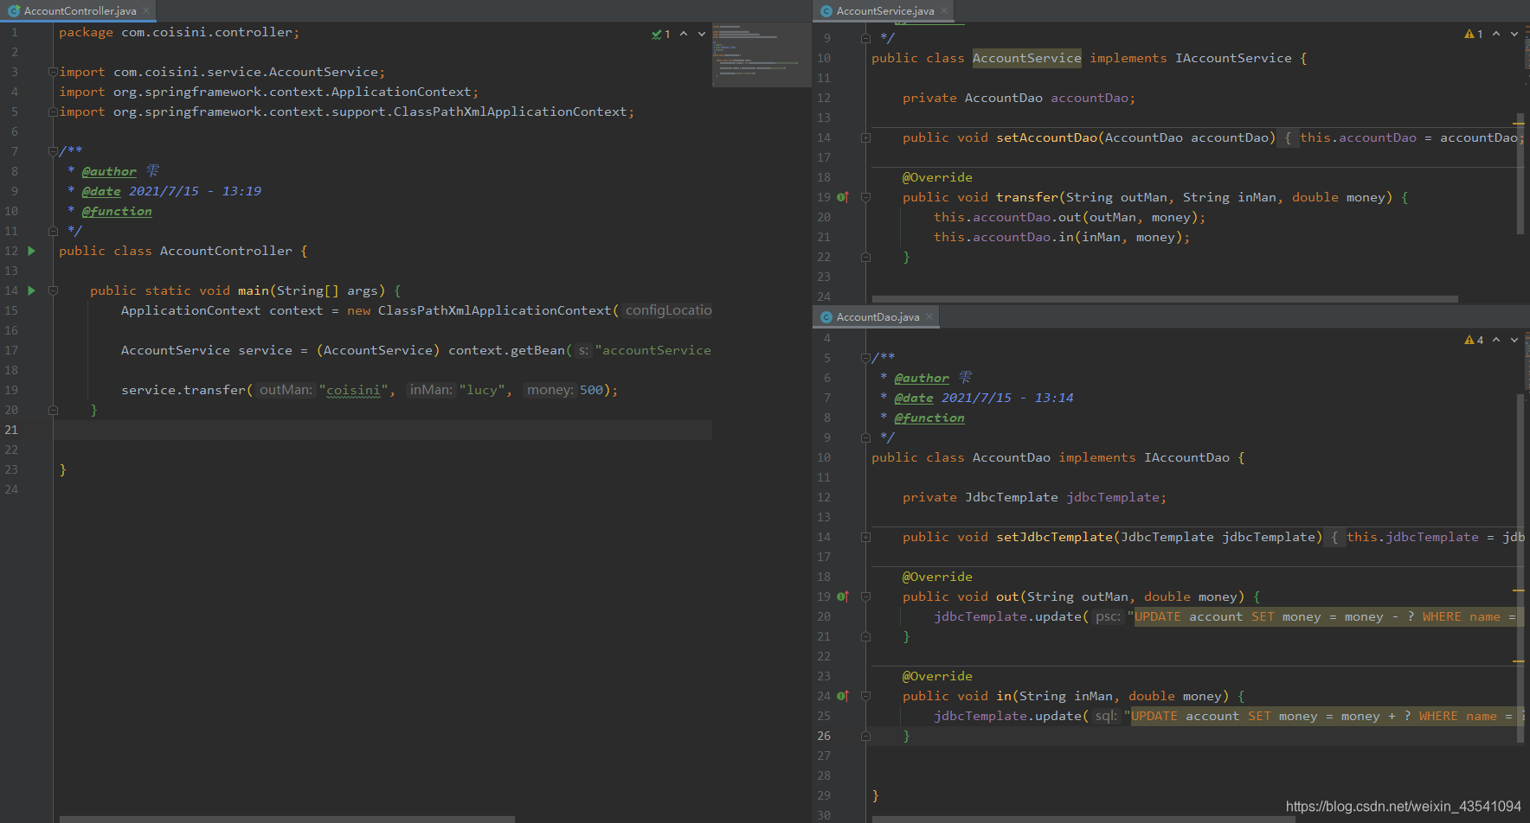Click line number 26 in AccountDao gutter
The width and height of the screenshot is (1530, 823).
pyautogui.click(x=824, y=736)
